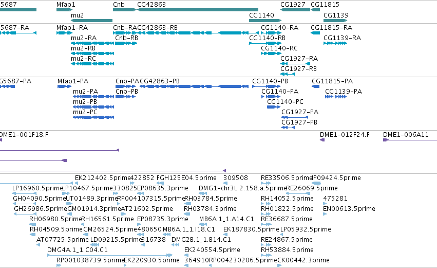
Task: Open the CG11815-PA protein label
Action: [332, 81]
